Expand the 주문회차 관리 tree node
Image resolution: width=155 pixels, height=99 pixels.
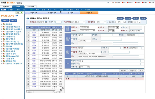pyautogui.click(x=2, y=54)
